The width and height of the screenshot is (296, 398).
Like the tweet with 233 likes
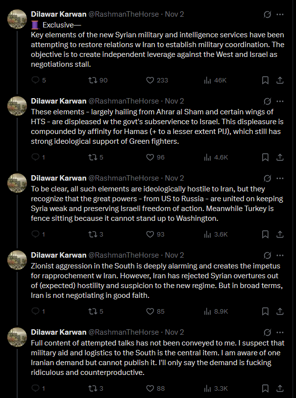tap(151, 80)
